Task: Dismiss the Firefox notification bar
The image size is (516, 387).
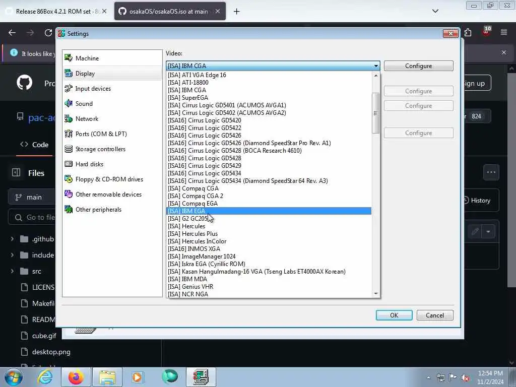Action: click(x=504, y=52)
